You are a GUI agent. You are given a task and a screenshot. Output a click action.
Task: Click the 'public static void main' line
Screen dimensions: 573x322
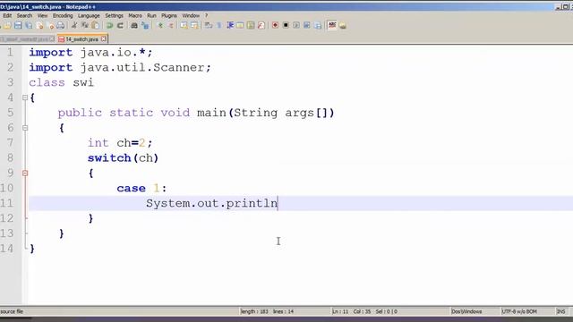(196, 113)
